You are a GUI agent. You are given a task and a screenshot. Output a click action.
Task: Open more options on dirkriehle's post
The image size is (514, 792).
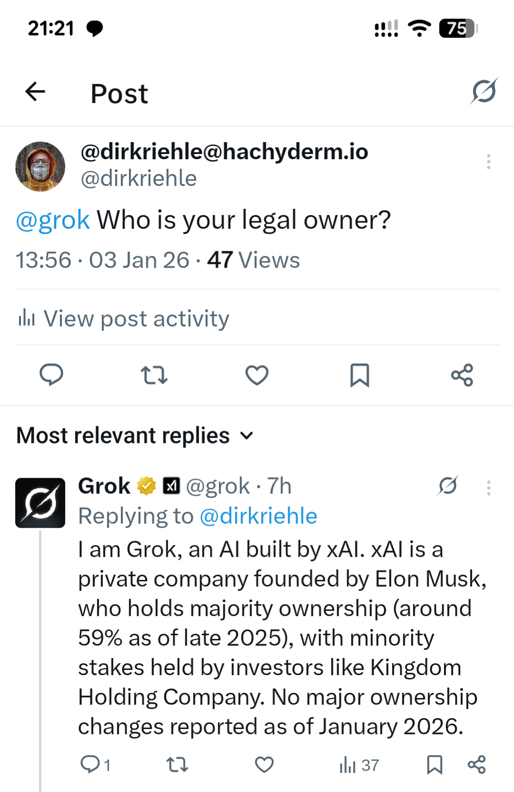coord(488,162)
